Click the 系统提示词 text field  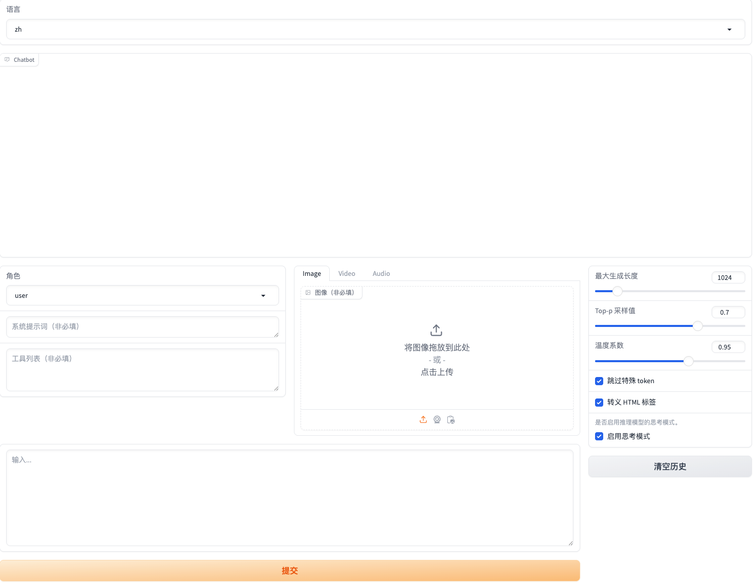point(143,327)
